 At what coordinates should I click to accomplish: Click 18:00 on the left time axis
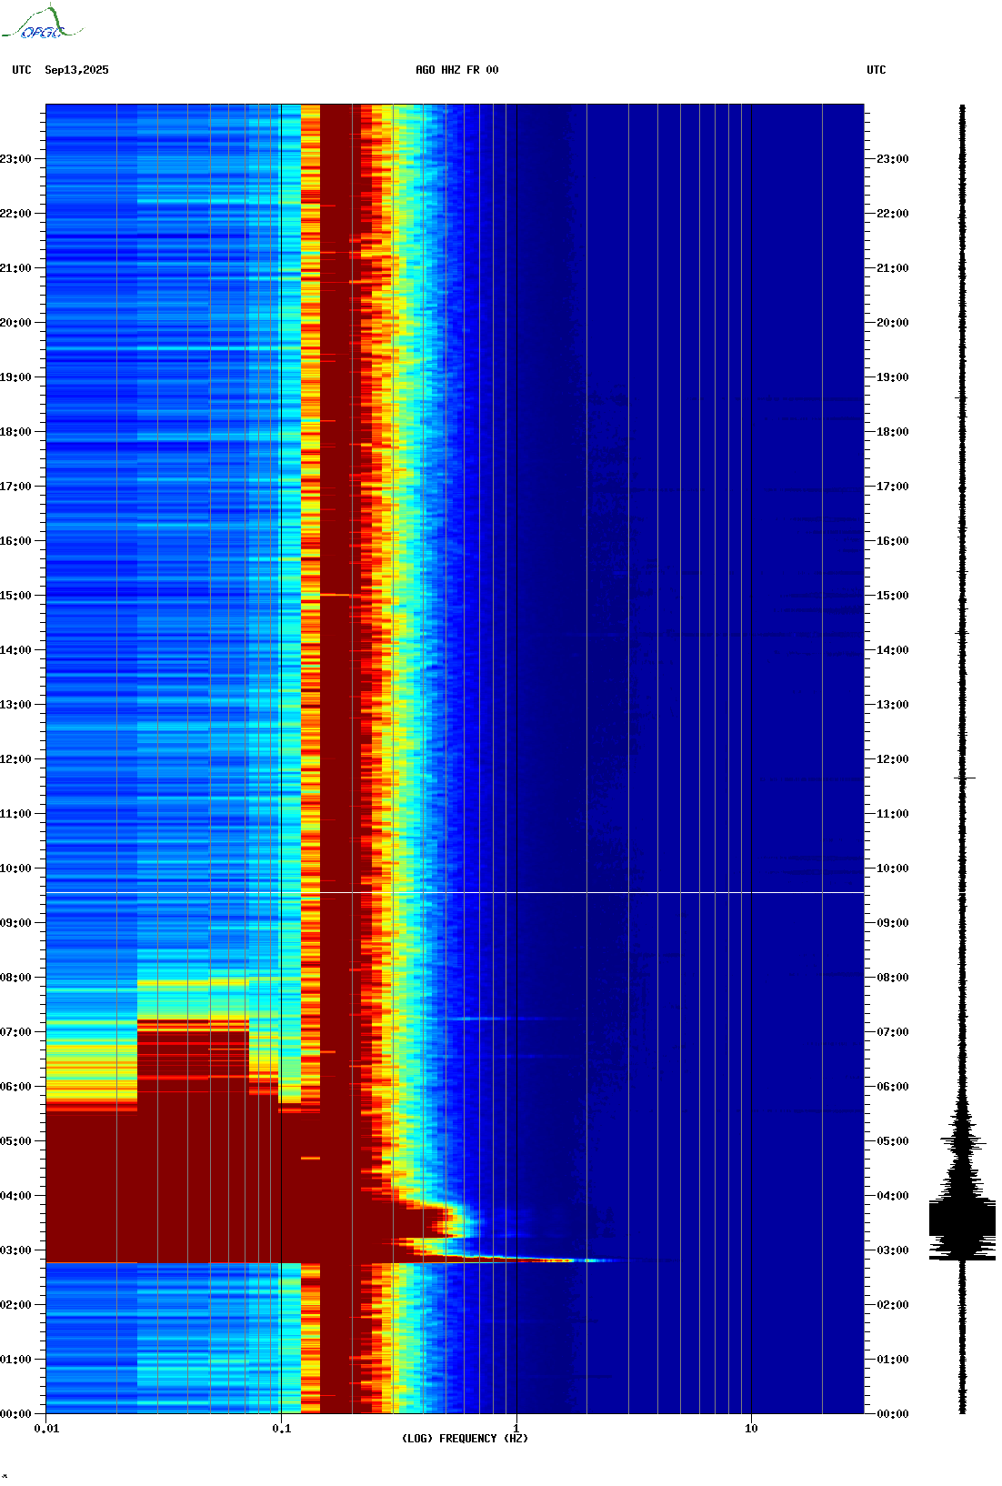[15, 432]
